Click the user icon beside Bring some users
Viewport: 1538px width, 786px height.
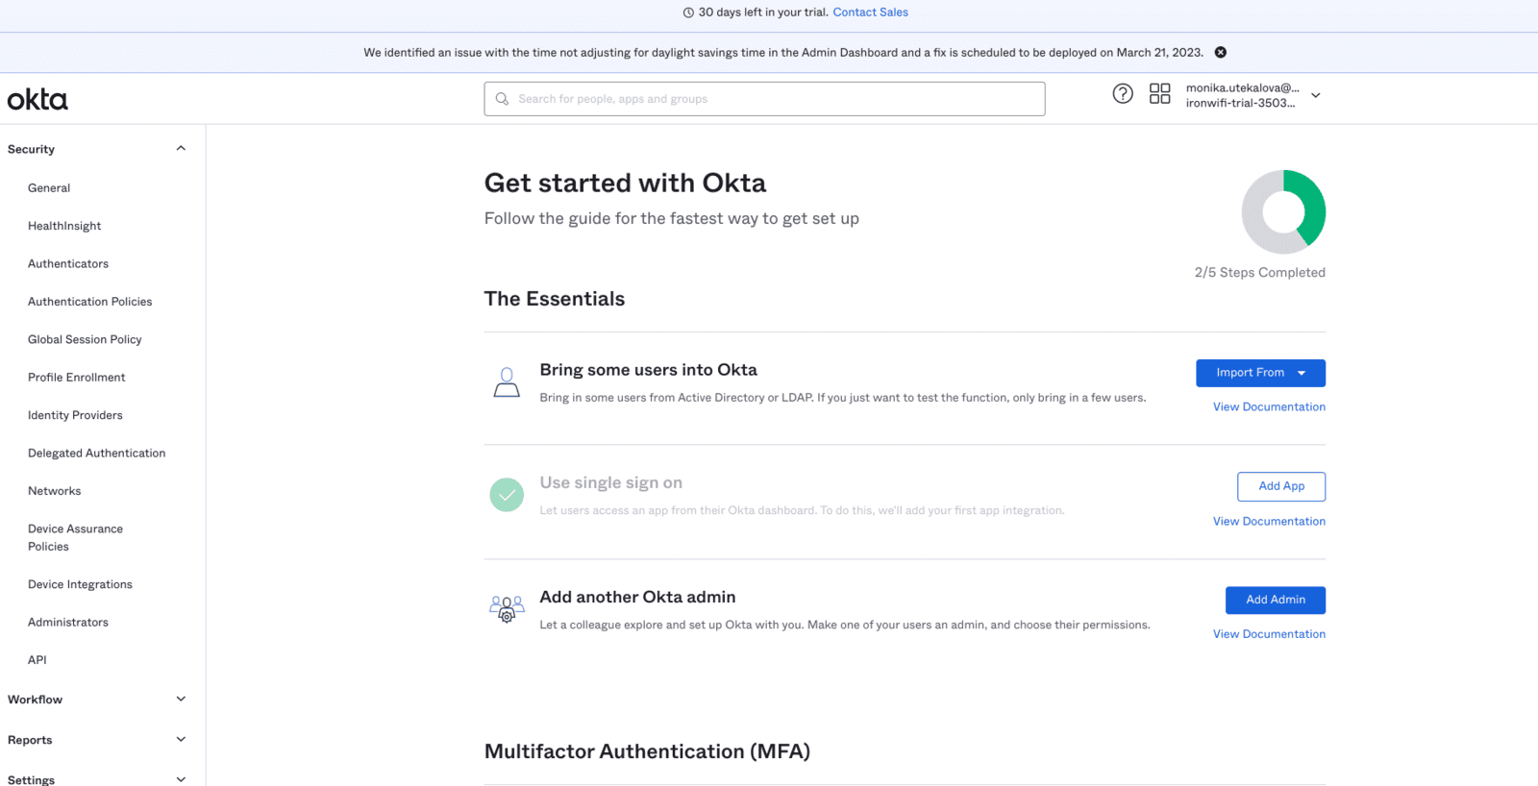coord(507,382)
